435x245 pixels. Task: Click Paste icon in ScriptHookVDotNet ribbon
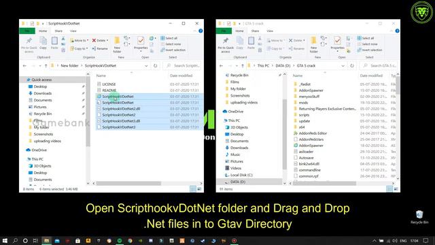coord(54,43)
